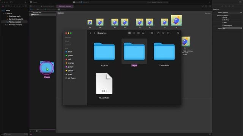Toggle Xcode inspector panel icon at top right
The height and width of the screenshot is (136, 243).
[240, 2]
